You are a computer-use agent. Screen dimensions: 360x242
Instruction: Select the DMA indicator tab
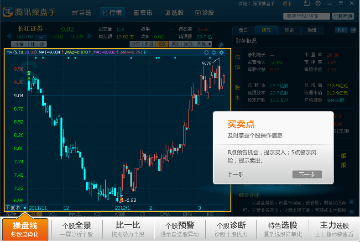(165, 214)
